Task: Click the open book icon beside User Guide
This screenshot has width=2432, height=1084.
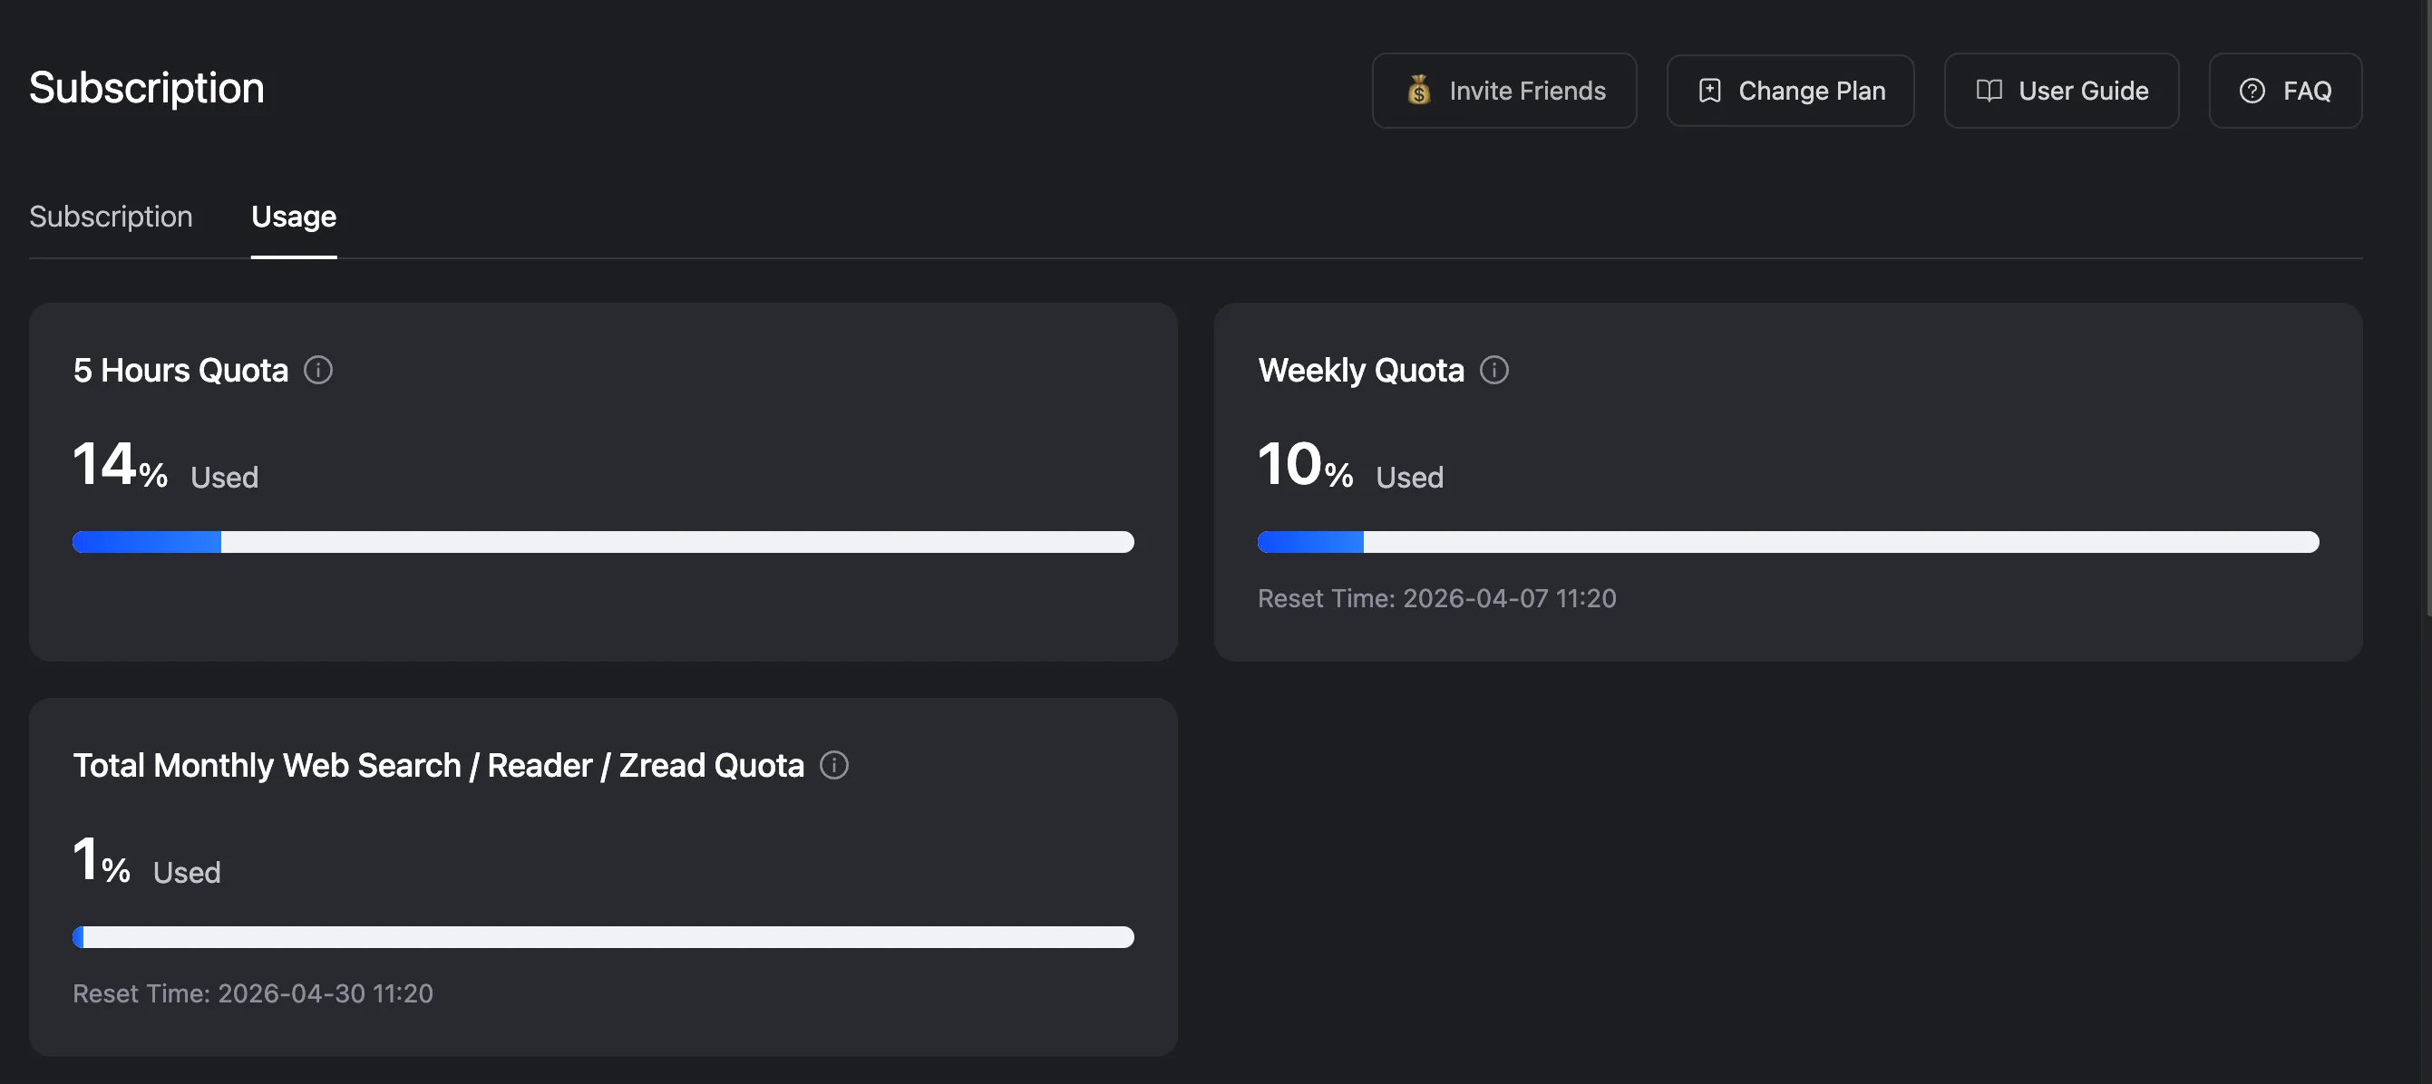Action: pos(1989,91)
